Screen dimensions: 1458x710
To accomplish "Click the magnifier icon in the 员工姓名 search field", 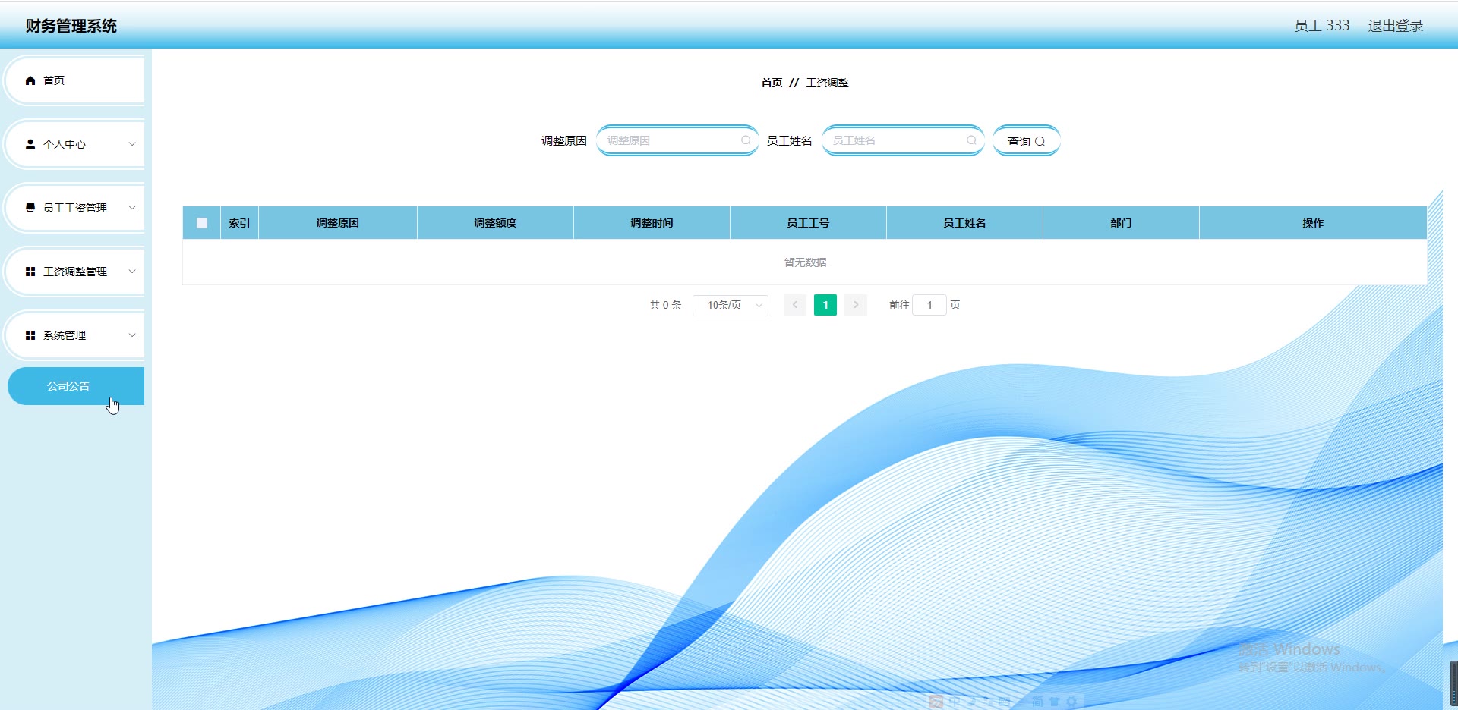I will [971, 140].
